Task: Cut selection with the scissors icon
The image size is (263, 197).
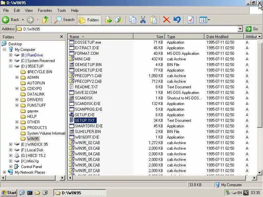Action: (143, 20)
